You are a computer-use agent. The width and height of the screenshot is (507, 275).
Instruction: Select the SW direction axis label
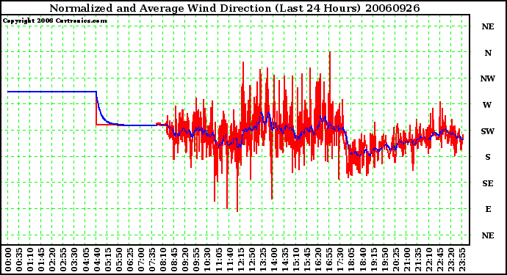[x=488, y=131]
